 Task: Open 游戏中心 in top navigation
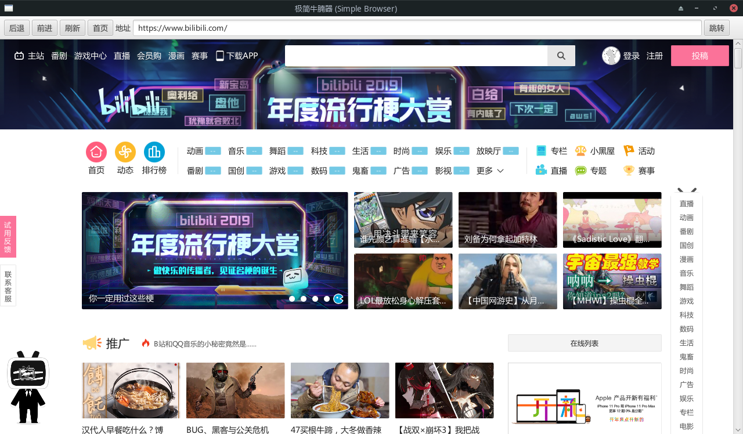coord(91,56)
